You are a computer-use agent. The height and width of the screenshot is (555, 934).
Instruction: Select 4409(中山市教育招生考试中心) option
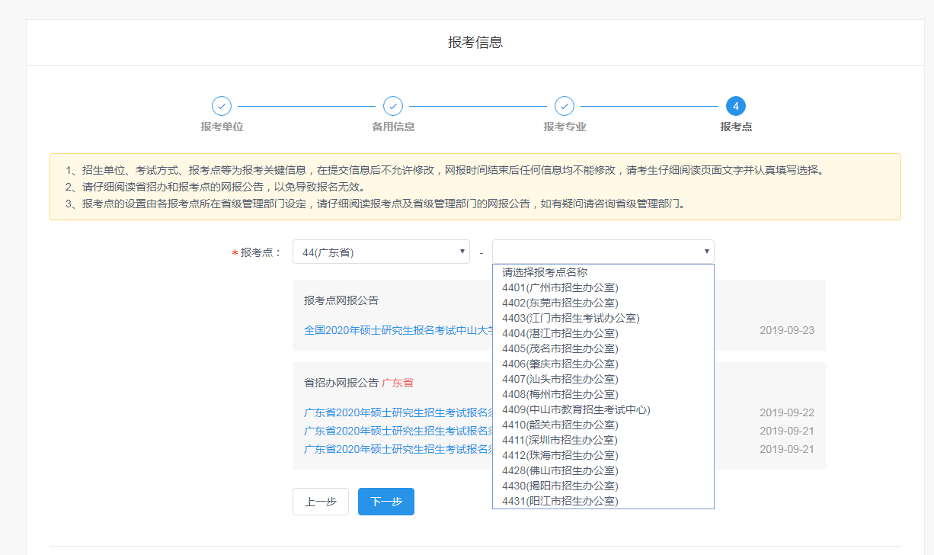(577, 409)
